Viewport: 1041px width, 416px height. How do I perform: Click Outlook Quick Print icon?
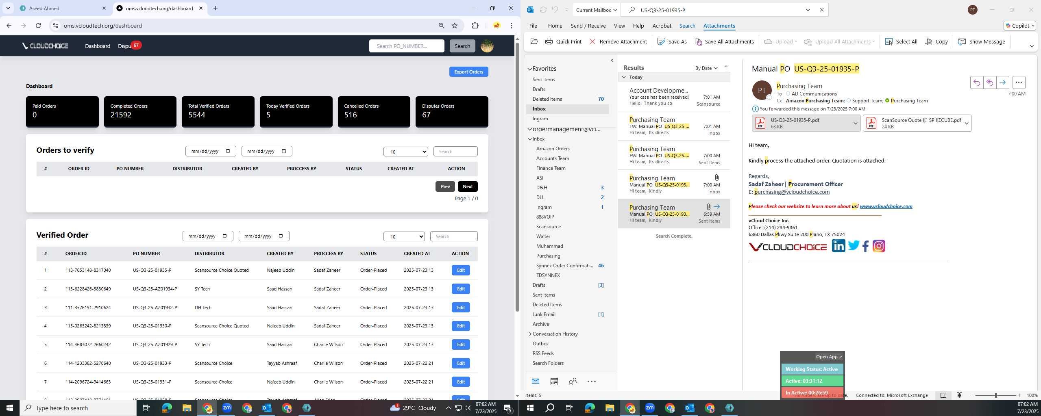pos(563,41)
